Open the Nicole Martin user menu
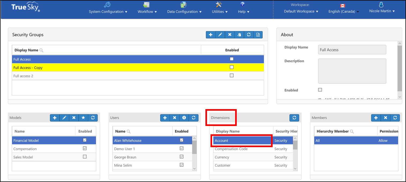Viewport: 406px width, 182px height. 382,11
